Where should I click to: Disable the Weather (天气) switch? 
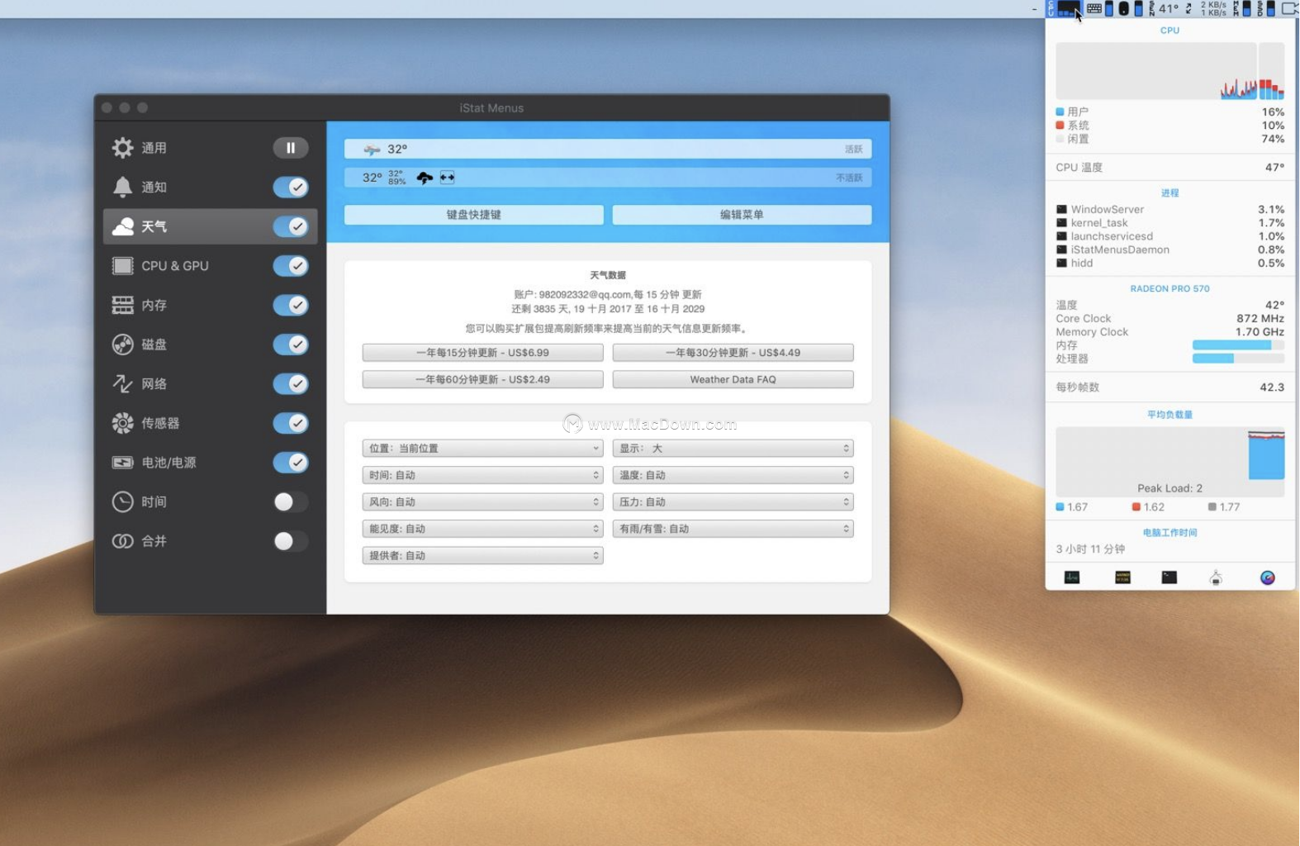point(291,226)
